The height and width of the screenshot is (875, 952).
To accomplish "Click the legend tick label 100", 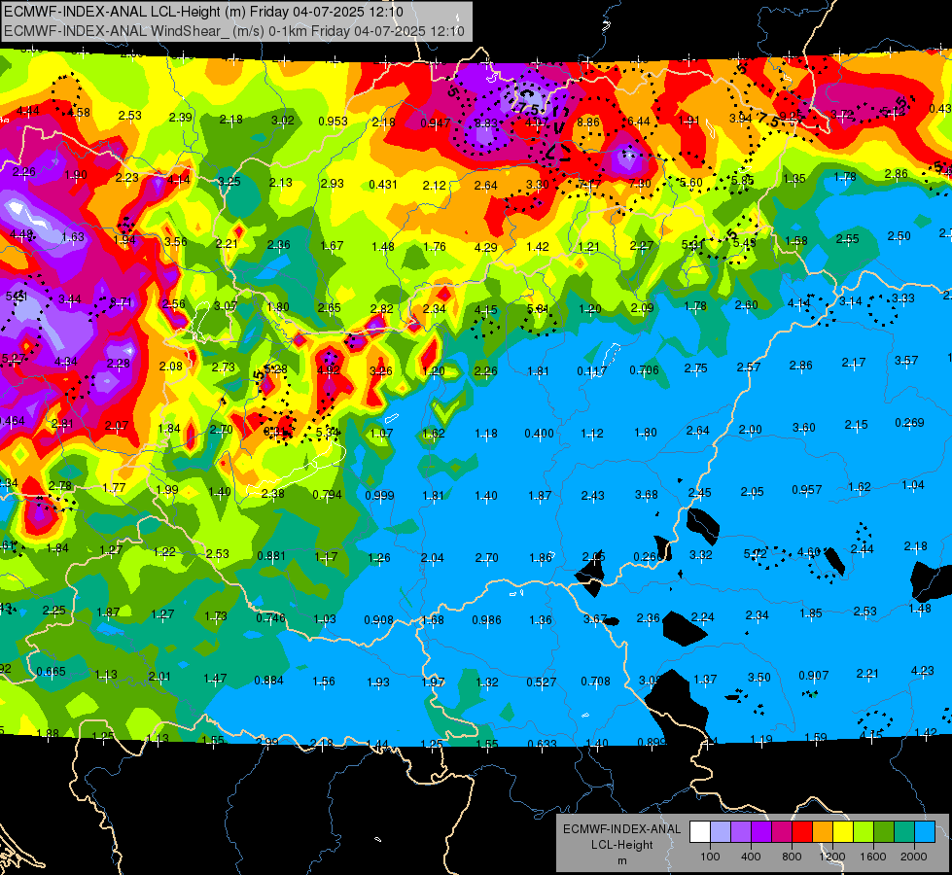I will pos(710,857).
